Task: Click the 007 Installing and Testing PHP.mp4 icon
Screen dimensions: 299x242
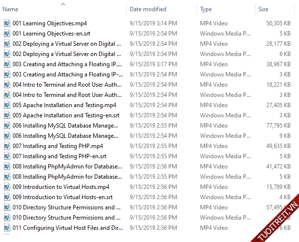Action: pos(7,146)
